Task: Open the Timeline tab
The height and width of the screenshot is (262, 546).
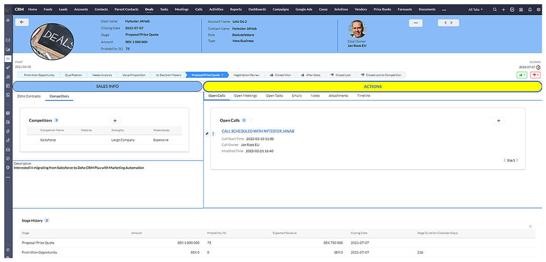Action: click(x=364, y=96)
